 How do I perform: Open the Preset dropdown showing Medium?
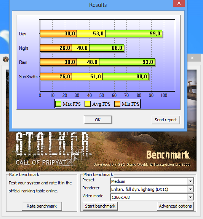[152, 181]
